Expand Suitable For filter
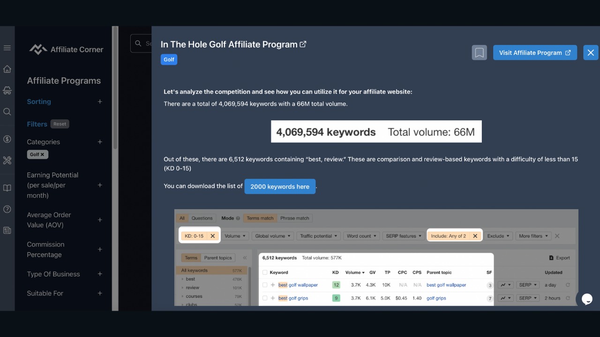 pos(100,293)
